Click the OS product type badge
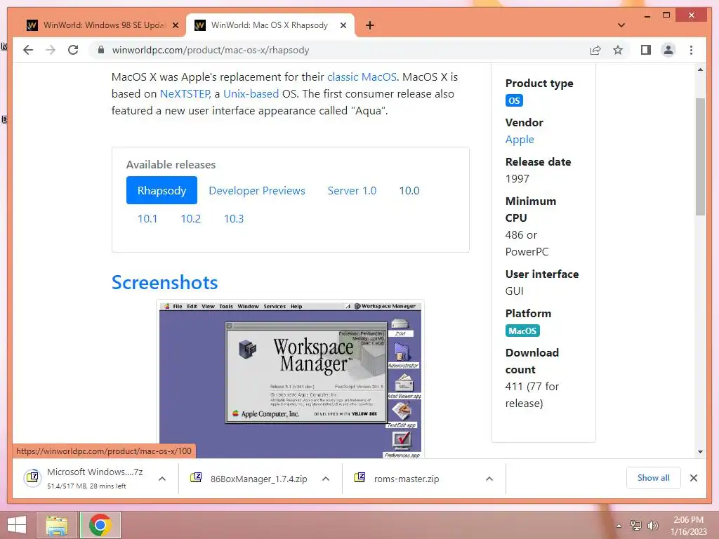 514,100
